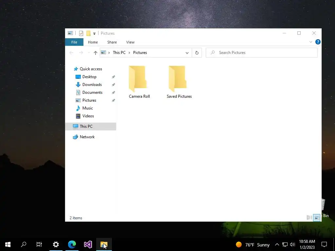Click Pictures in the address bar

(x=140, y=53)
